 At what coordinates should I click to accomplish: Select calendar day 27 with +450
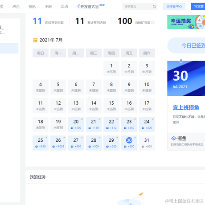[x=76, y=143]
